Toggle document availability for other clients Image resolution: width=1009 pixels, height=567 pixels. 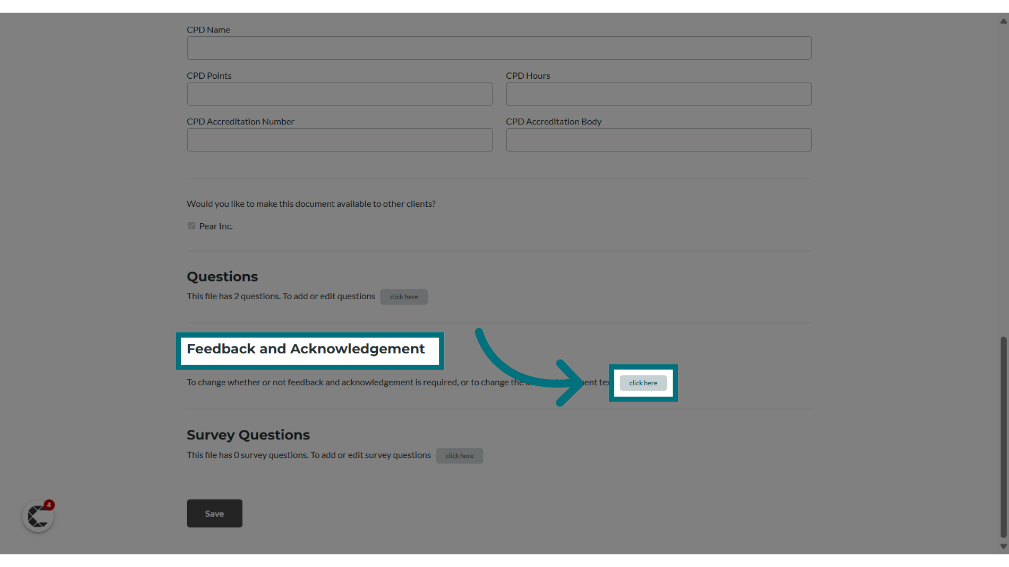[x=191, y=226]
